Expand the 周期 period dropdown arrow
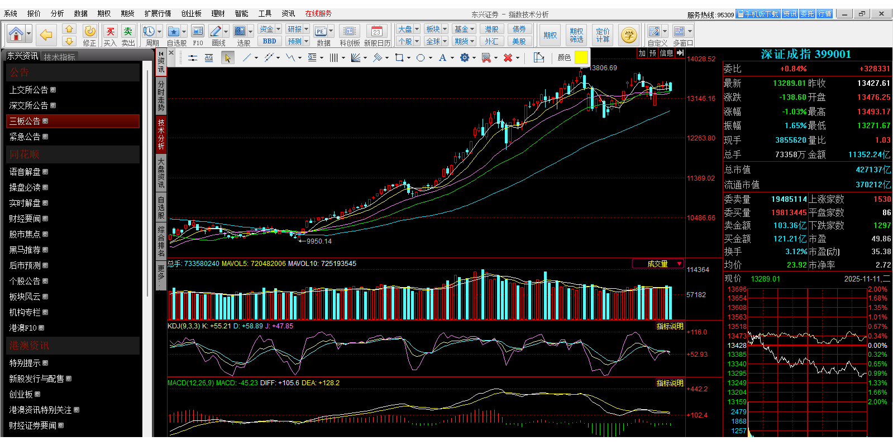This screenshot has width=893, height=446. coord(159,32)
